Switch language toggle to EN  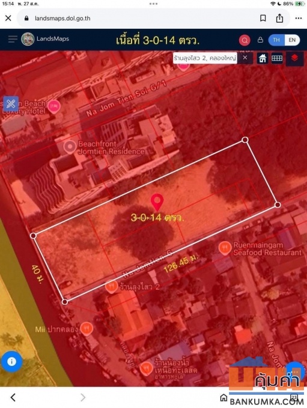pos(292,40)
